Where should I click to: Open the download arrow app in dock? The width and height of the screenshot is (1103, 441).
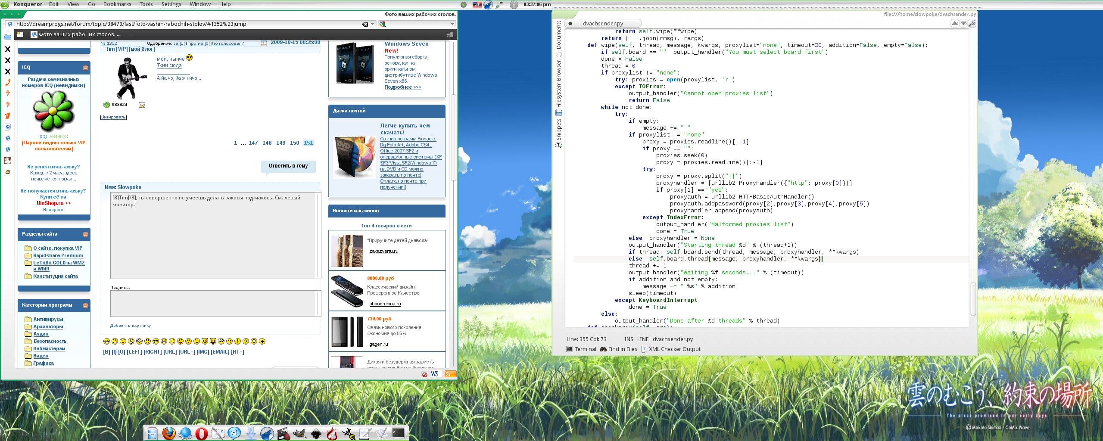pos(251,433)
